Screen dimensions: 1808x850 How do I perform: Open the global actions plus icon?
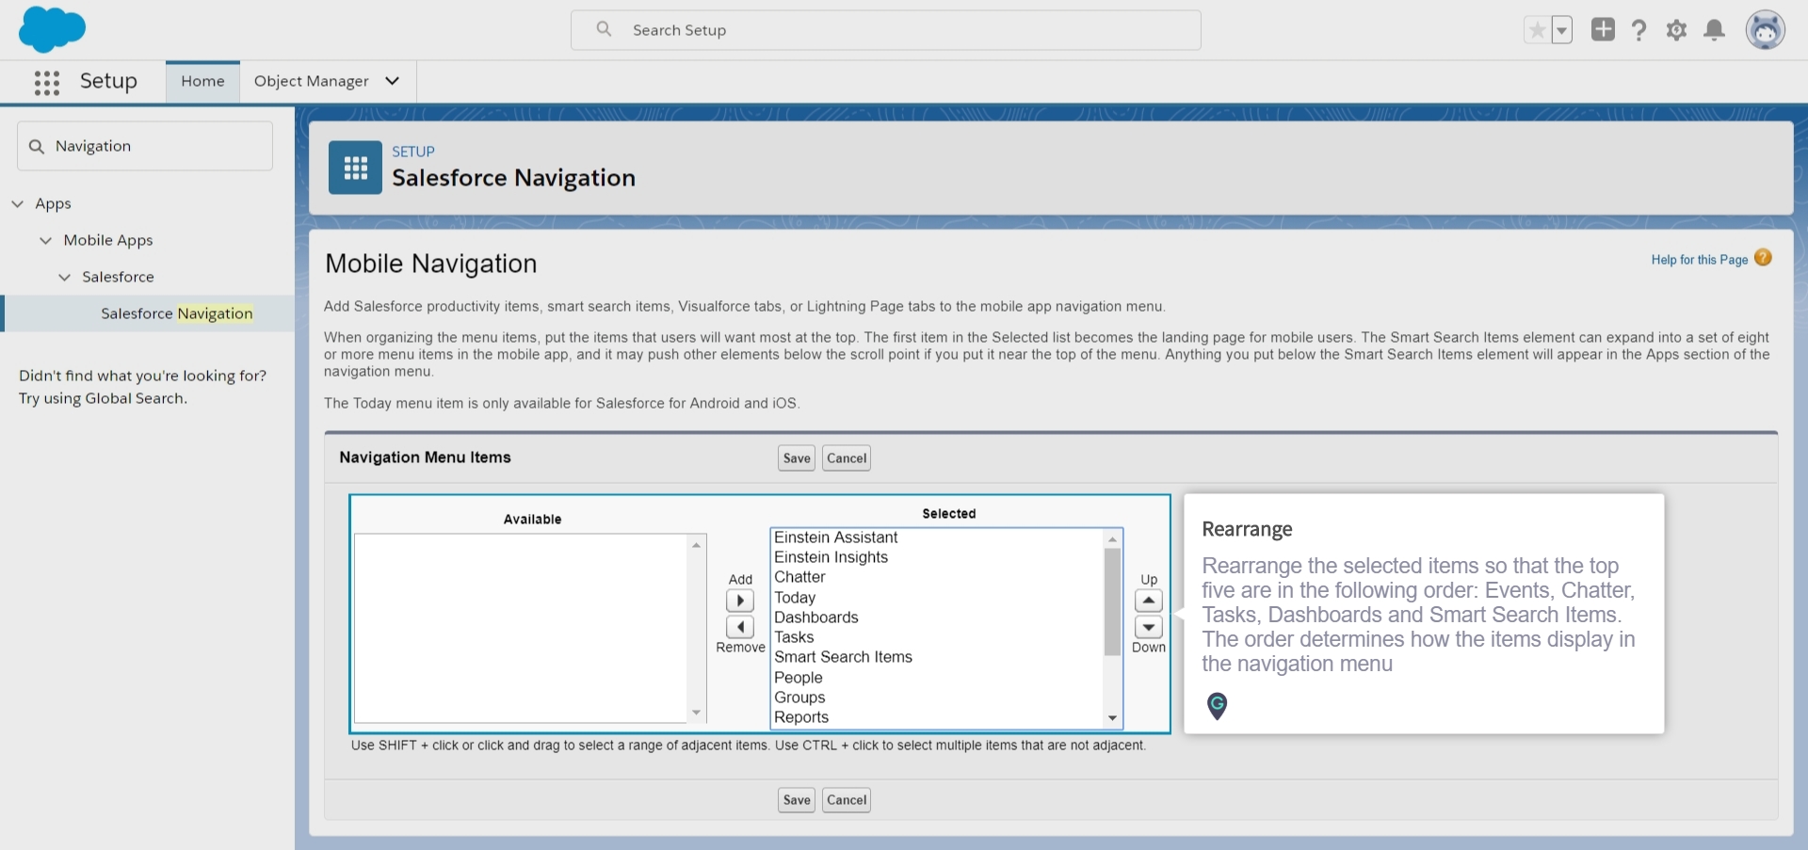click(x=1603, y=29)
